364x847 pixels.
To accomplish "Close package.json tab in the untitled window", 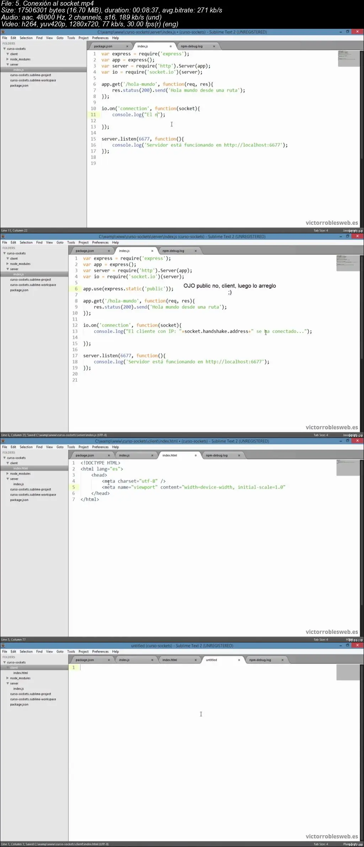I will 109,660.
